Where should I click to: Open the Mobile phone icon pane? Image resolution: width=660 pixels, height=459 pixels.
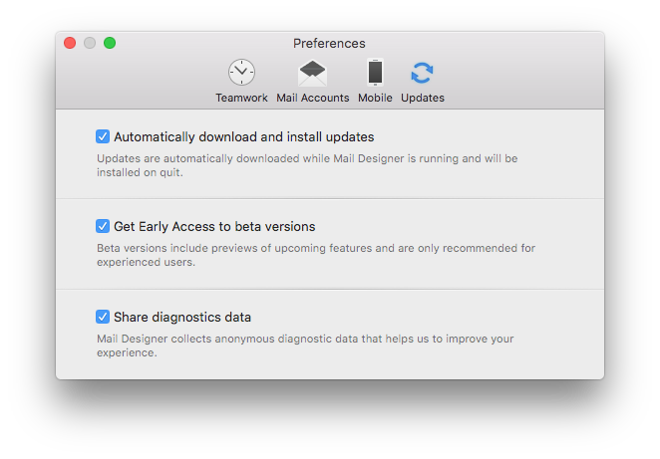click(375, 73)
